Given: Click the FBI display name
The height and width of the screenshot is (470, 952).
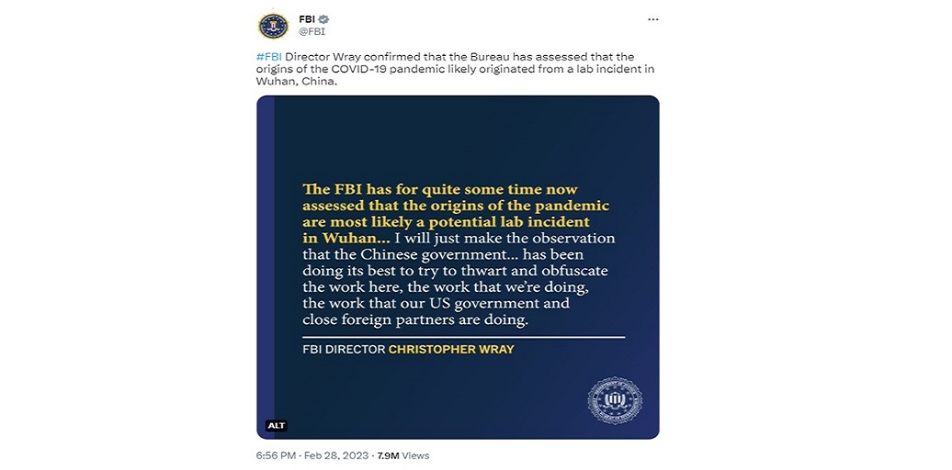Looking at the screenshot, I should (307, 19).
